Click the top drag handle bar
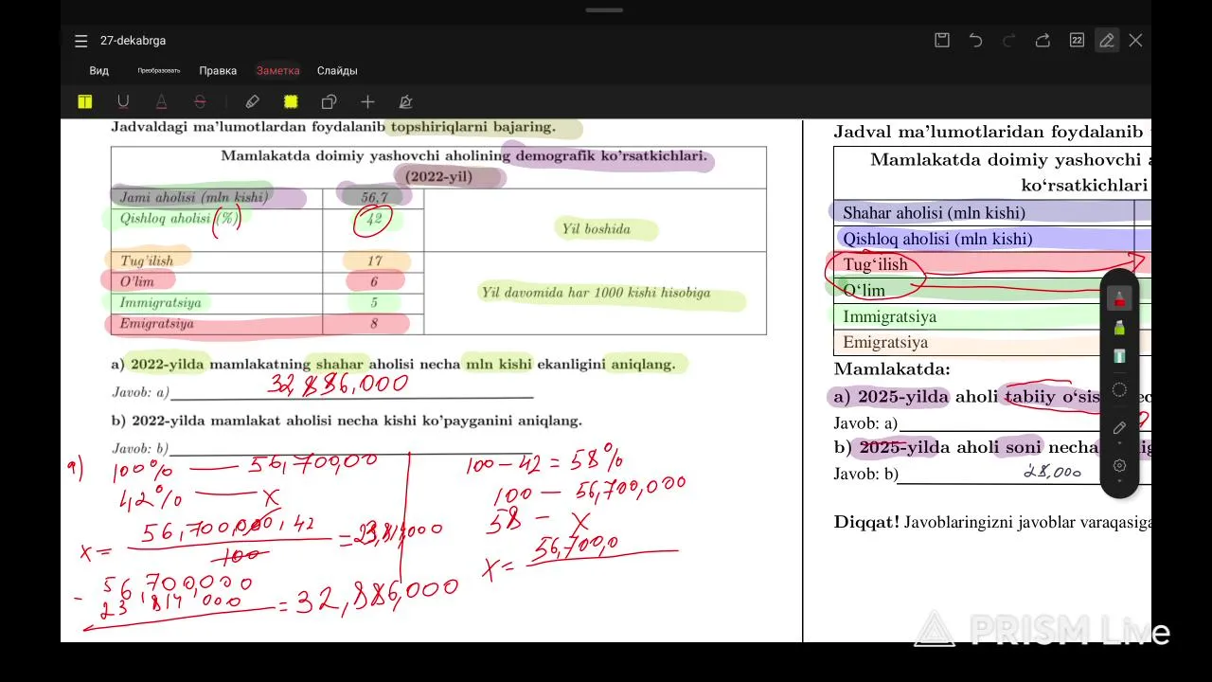 [x=604, y=9]
